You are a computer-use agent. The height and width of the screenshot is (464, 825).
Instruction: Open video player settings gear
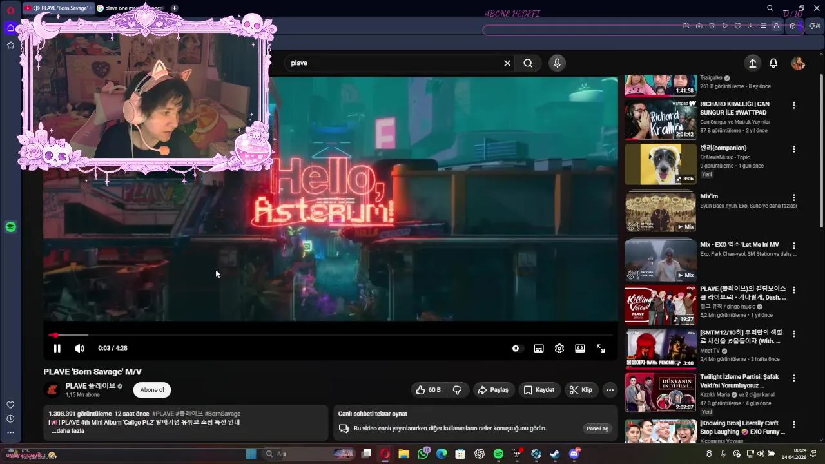559,348
